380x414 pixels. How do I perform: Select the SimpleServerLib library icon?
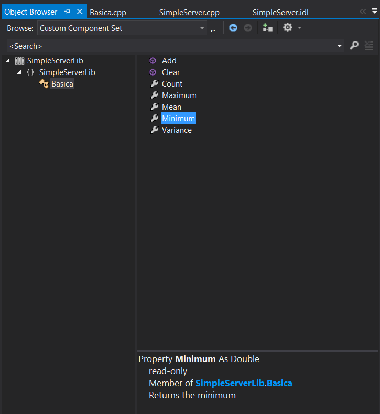point(19,61)
